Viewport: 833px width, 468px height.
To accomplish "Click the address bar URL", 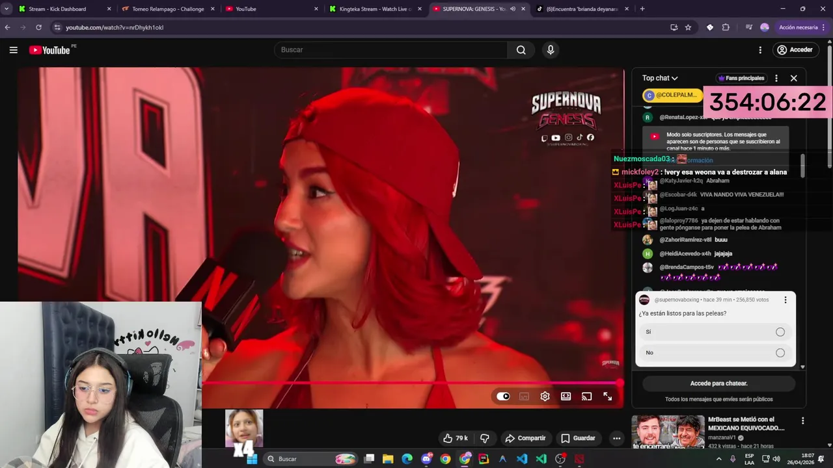I will (115, 27).
